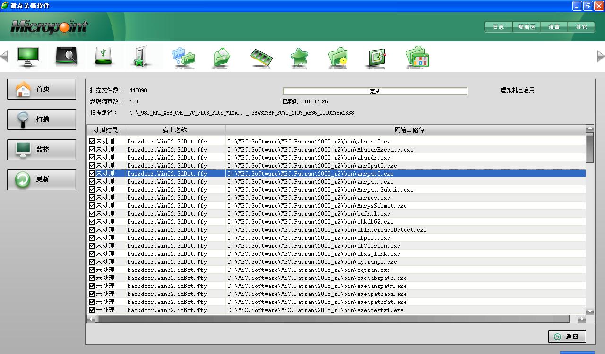
Task: Select path bin\exe\abapat3.exe row
Action: coord(336,278)
